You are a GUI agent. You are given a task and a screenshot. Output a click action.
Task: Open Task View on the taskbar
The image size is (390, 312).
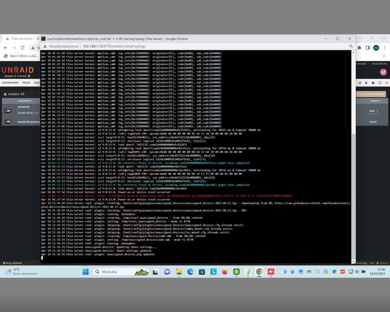pos(156,272)
